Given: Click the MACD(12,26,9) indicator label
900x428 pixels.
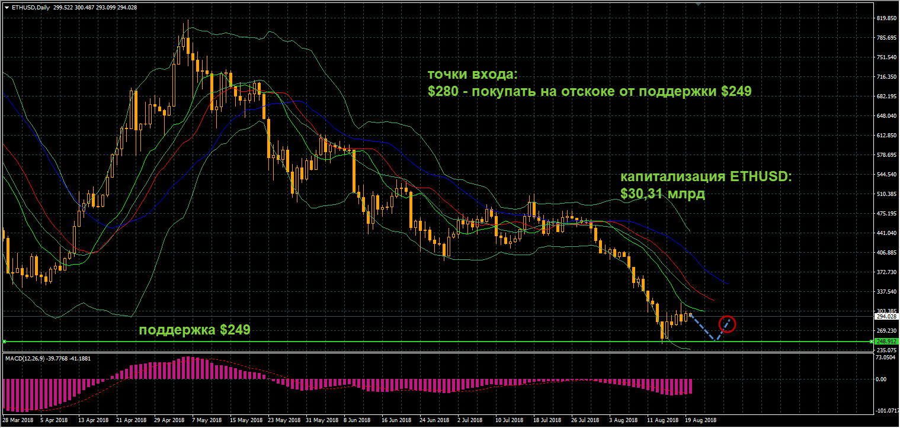Looking at the screenshot, I should 47,358.
